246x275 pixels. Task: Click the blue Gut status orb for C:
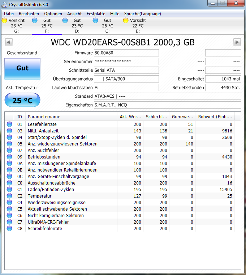pos(95,20)
